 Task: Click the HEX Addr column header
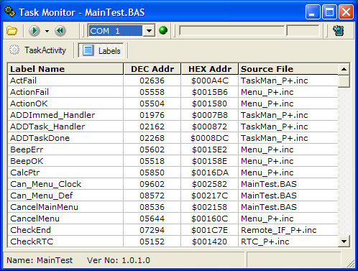point(210,69)
